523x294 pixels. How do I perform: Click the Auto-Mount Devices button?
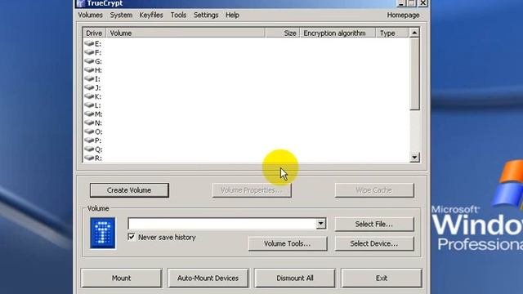pyautogui.click(x=208, y=278)
